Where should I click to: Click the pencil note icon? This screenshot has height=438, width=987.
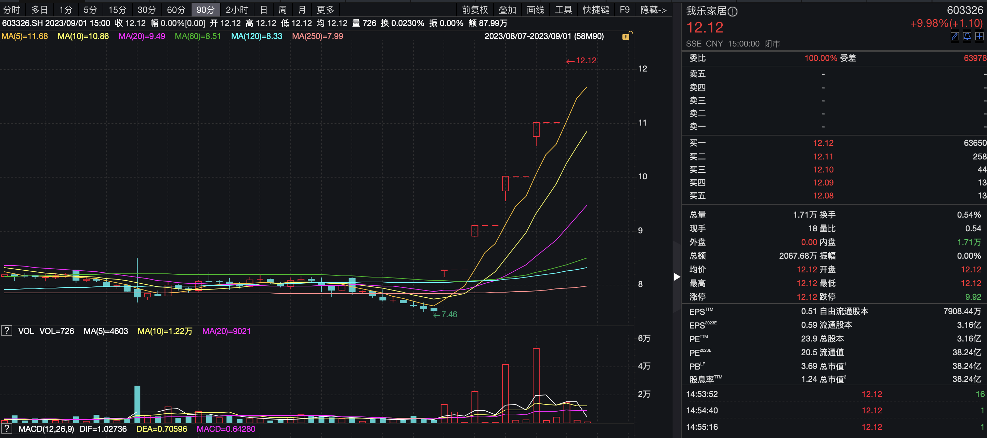click(955, 36)
